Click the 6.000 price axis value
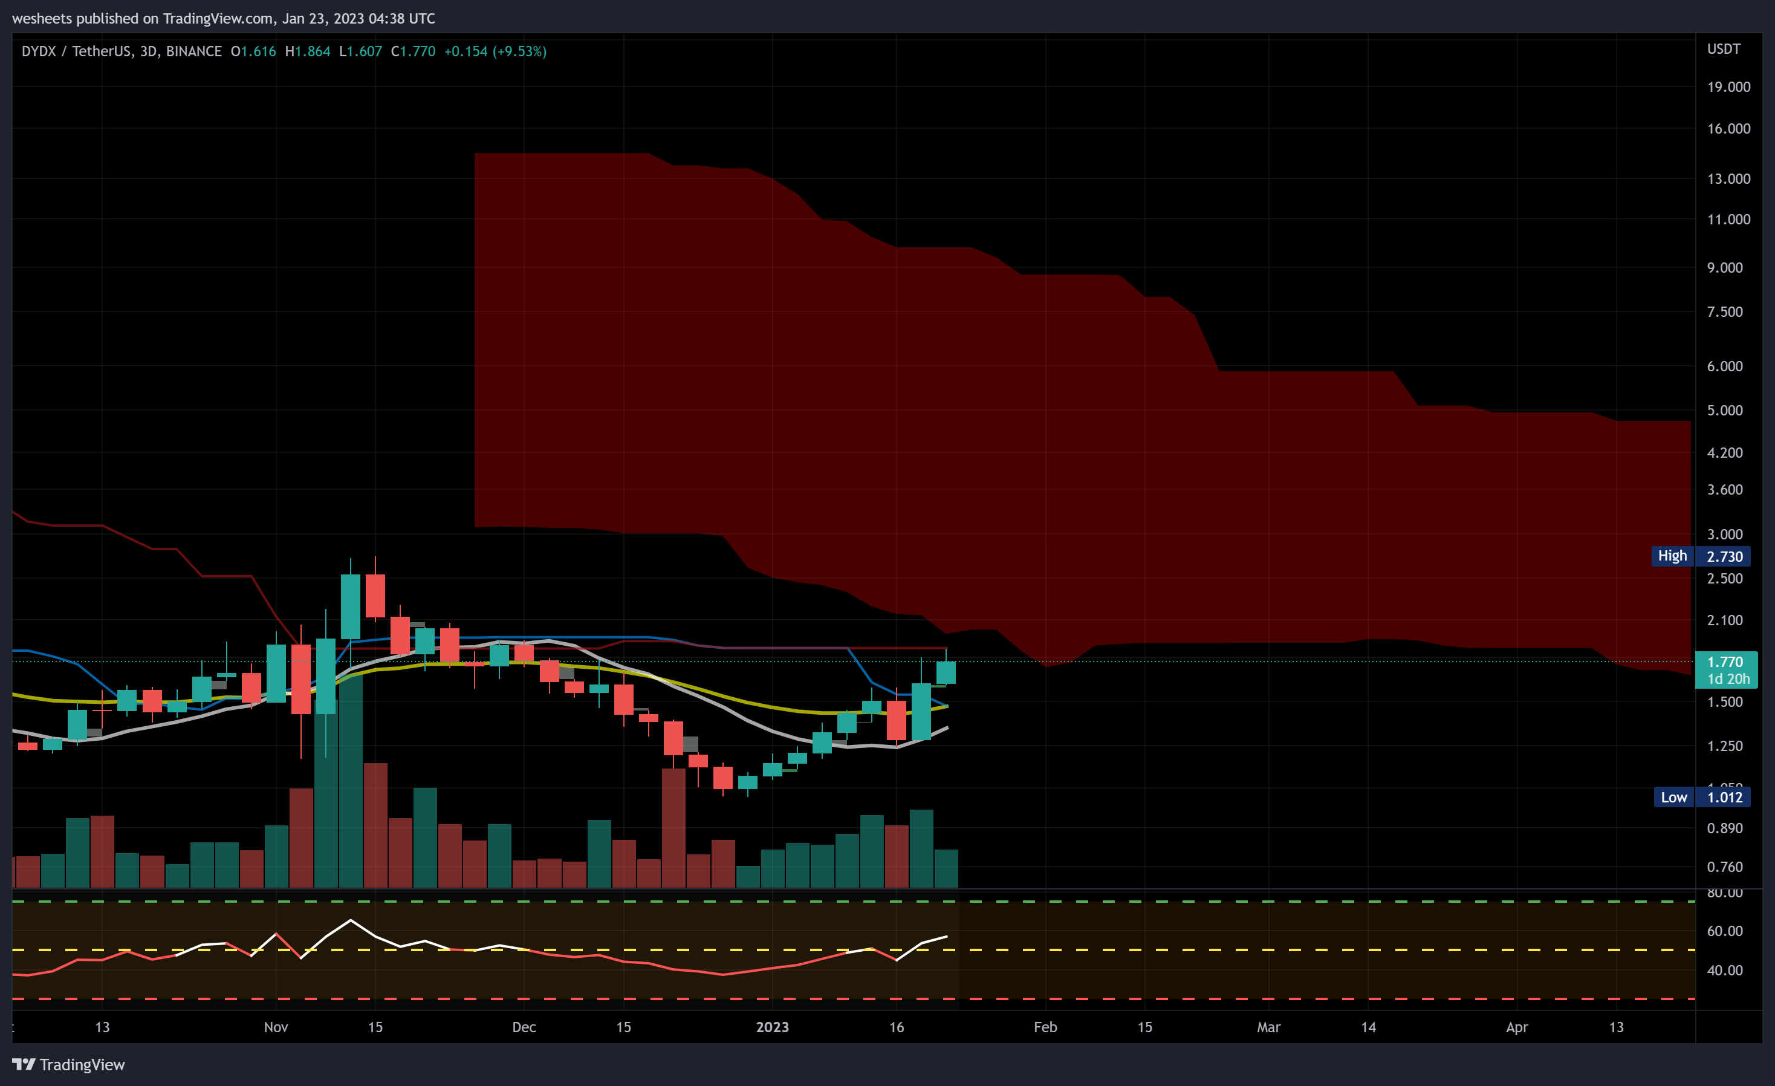The width and height of the screenshot is (1775, 1086). 1725,366
